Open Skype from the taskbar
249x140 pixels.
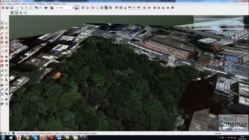[x=35, y=138]
